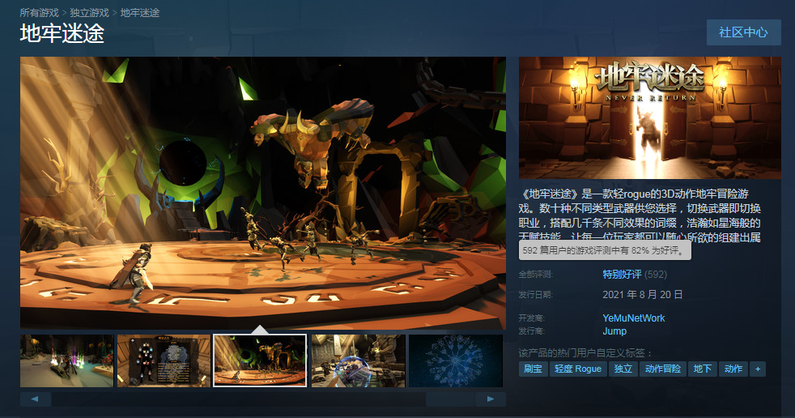Click the 592 篇用户 review tooltip
This screenshot has height=418, width=795.
click(605, 250)
